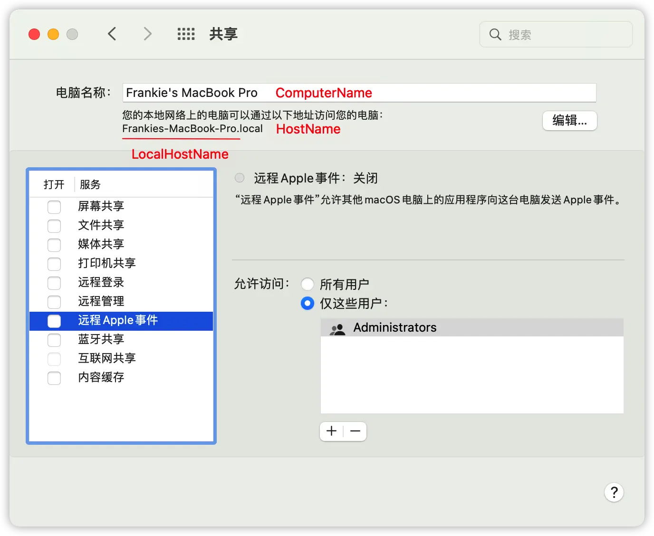This screenshot has width=654, height=536.
Task: Close the 共享 window with red button
Action: (x=34, y=34)
